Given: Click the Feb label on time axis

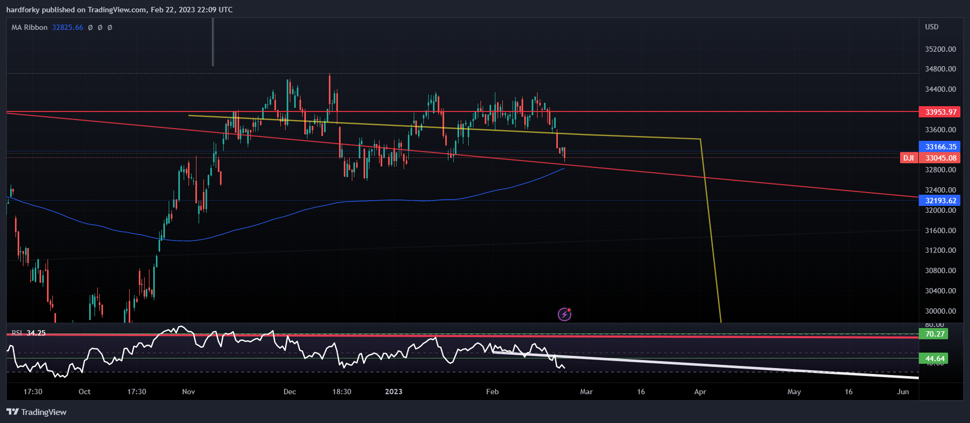Looking at the screenshot, I should pos(492,392).
